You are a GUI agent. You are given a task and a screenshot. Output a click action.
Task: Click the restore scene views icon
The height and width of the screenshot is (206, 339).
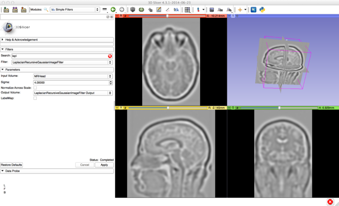pos(229,10)
